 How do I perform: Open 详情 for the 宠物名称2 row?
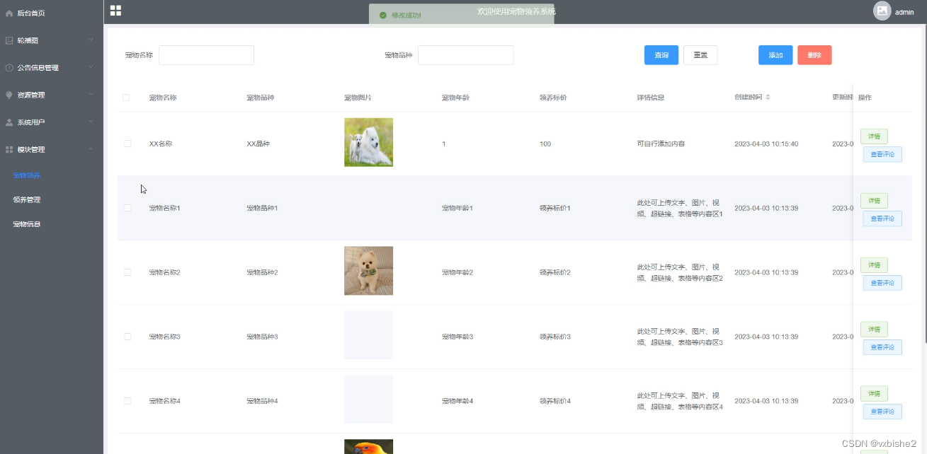click(874, 265)
